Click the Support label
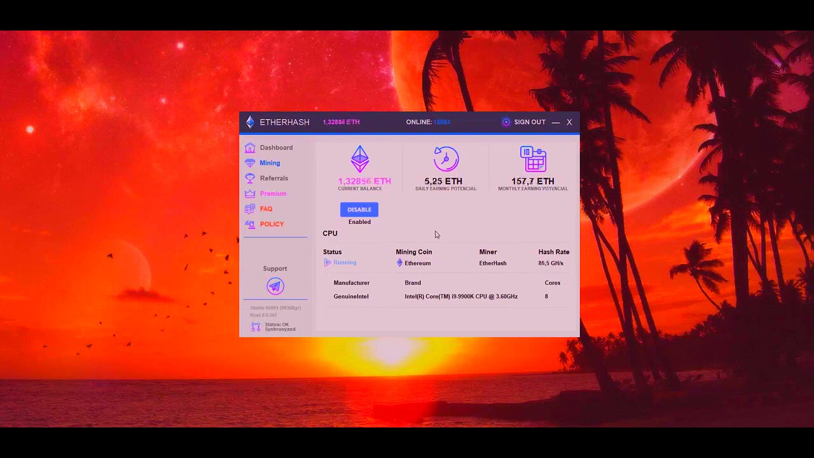This screenshot has height=458, width=814. [275, 268]
